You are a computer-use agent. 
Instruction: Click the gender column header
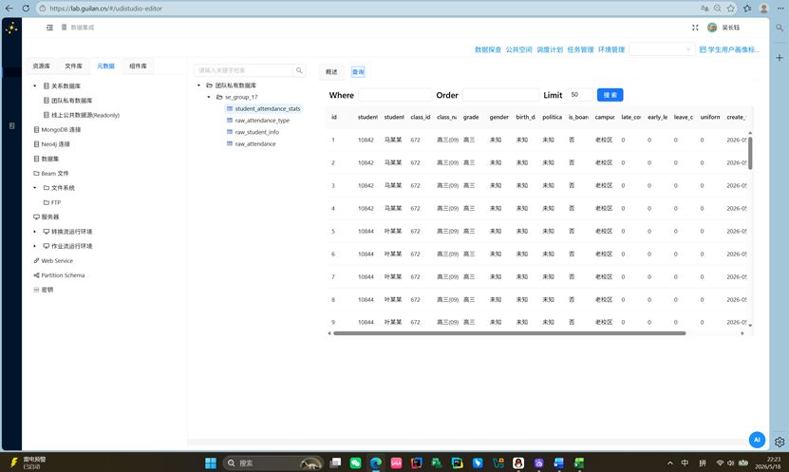[x=498, y=117]
